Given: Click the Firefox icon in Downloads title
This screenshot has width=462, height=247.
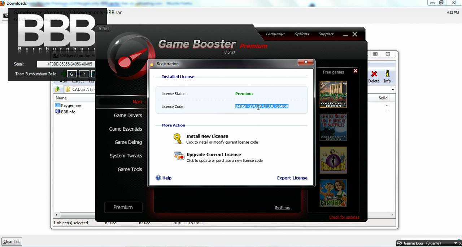Looking at the screenshot, I should 2,3.
